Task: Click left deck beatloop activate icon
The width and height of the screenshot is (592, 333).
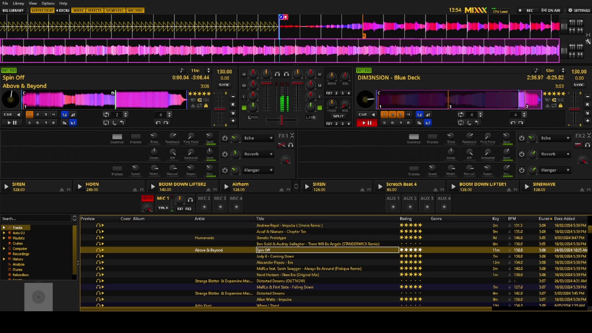Action: (106, 114)
